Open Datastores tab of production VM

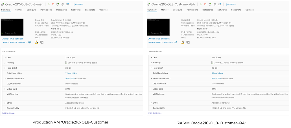62,10
